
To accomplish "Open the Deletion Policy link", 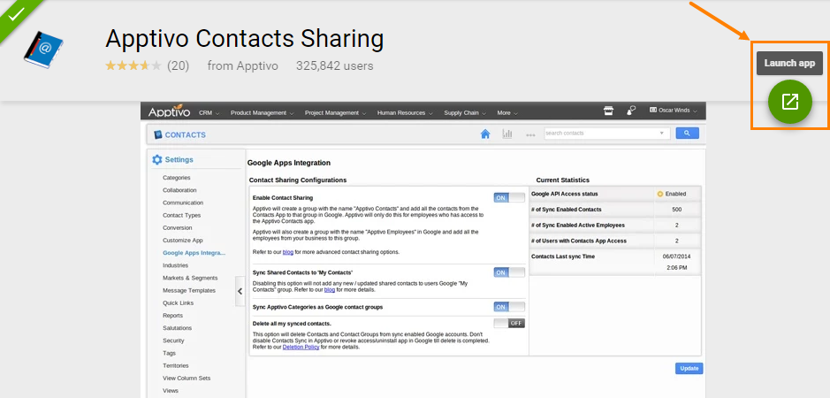I will 299,347.
